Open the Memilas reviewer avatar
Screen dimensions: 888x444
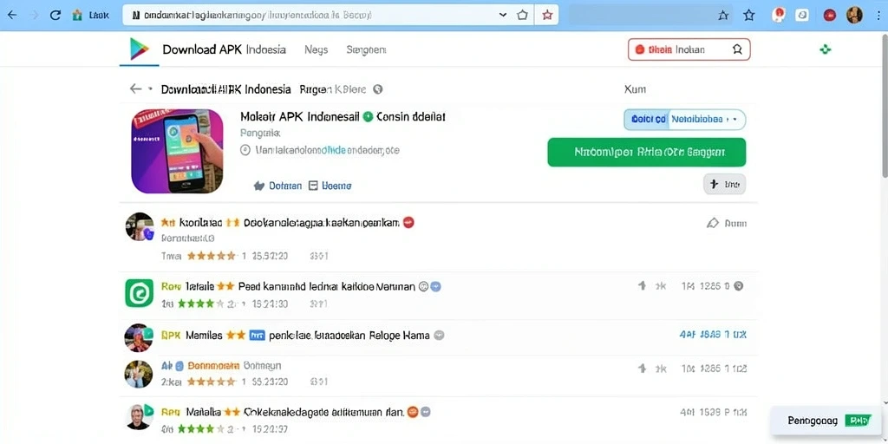click(139, 338)
